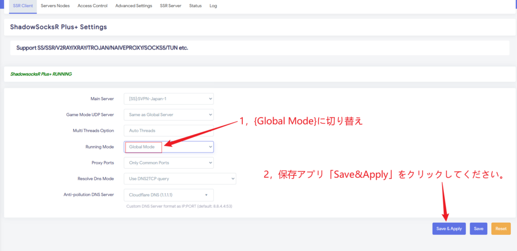Click the orange Reset button
Screen dimensions: 517x251
(501, 229)
